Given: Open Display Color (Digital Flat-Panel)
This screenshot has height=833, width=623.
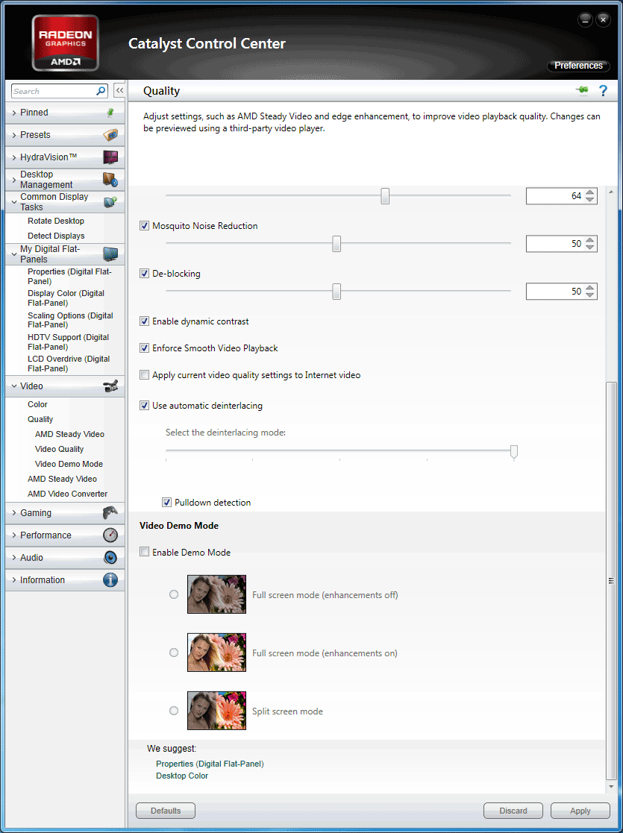Looking at the screenshot, I should (66, 298).
